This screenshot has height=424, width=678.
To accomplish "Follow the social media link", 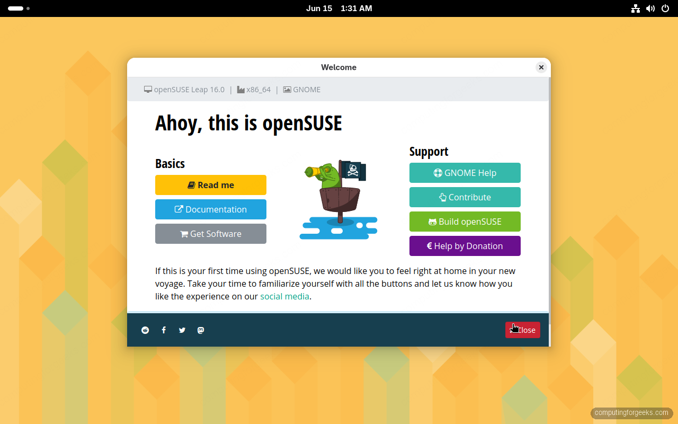I will (284, 296).
